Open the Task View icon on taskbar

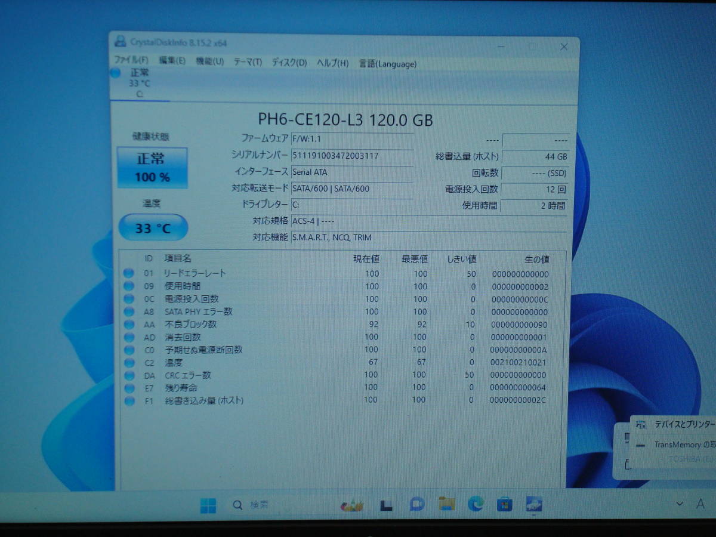click(387, 505)
